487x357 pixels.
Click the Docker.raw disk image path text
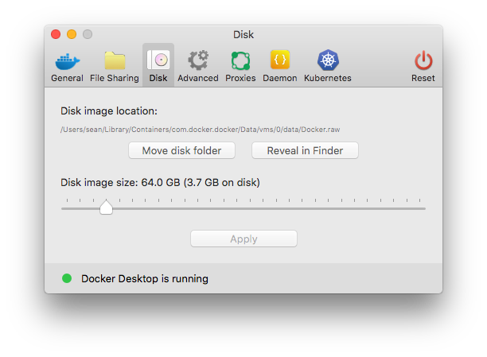point(200,130)
